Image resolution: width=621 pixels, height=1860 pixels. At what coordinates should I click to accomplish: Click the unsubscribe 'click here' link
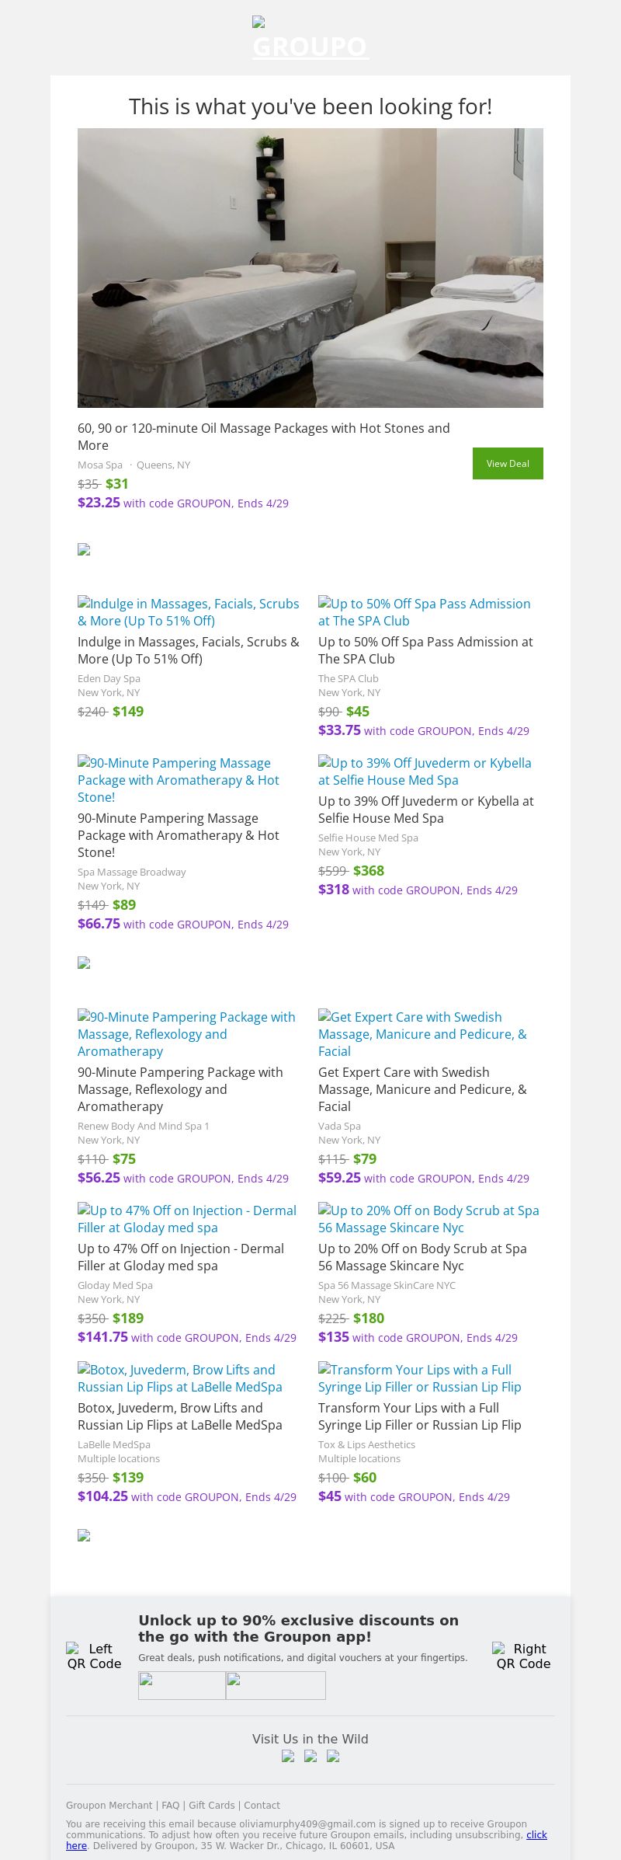pos(536,1835)
